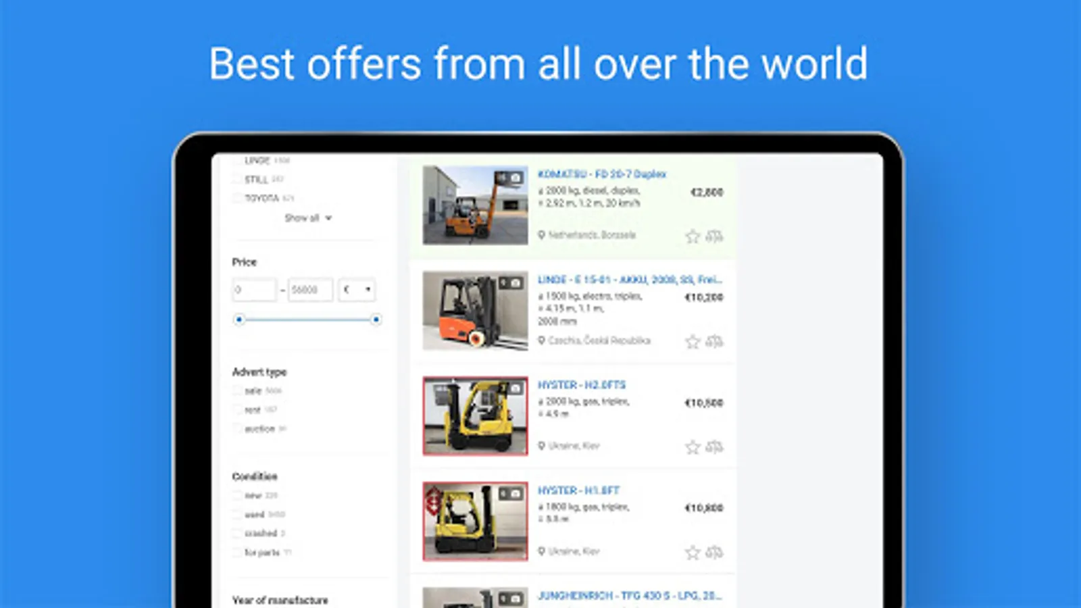Screen dimensions: 1081x608
Task: Click the location pin beside Netherlands, Borssele
Action: (541, 235)
